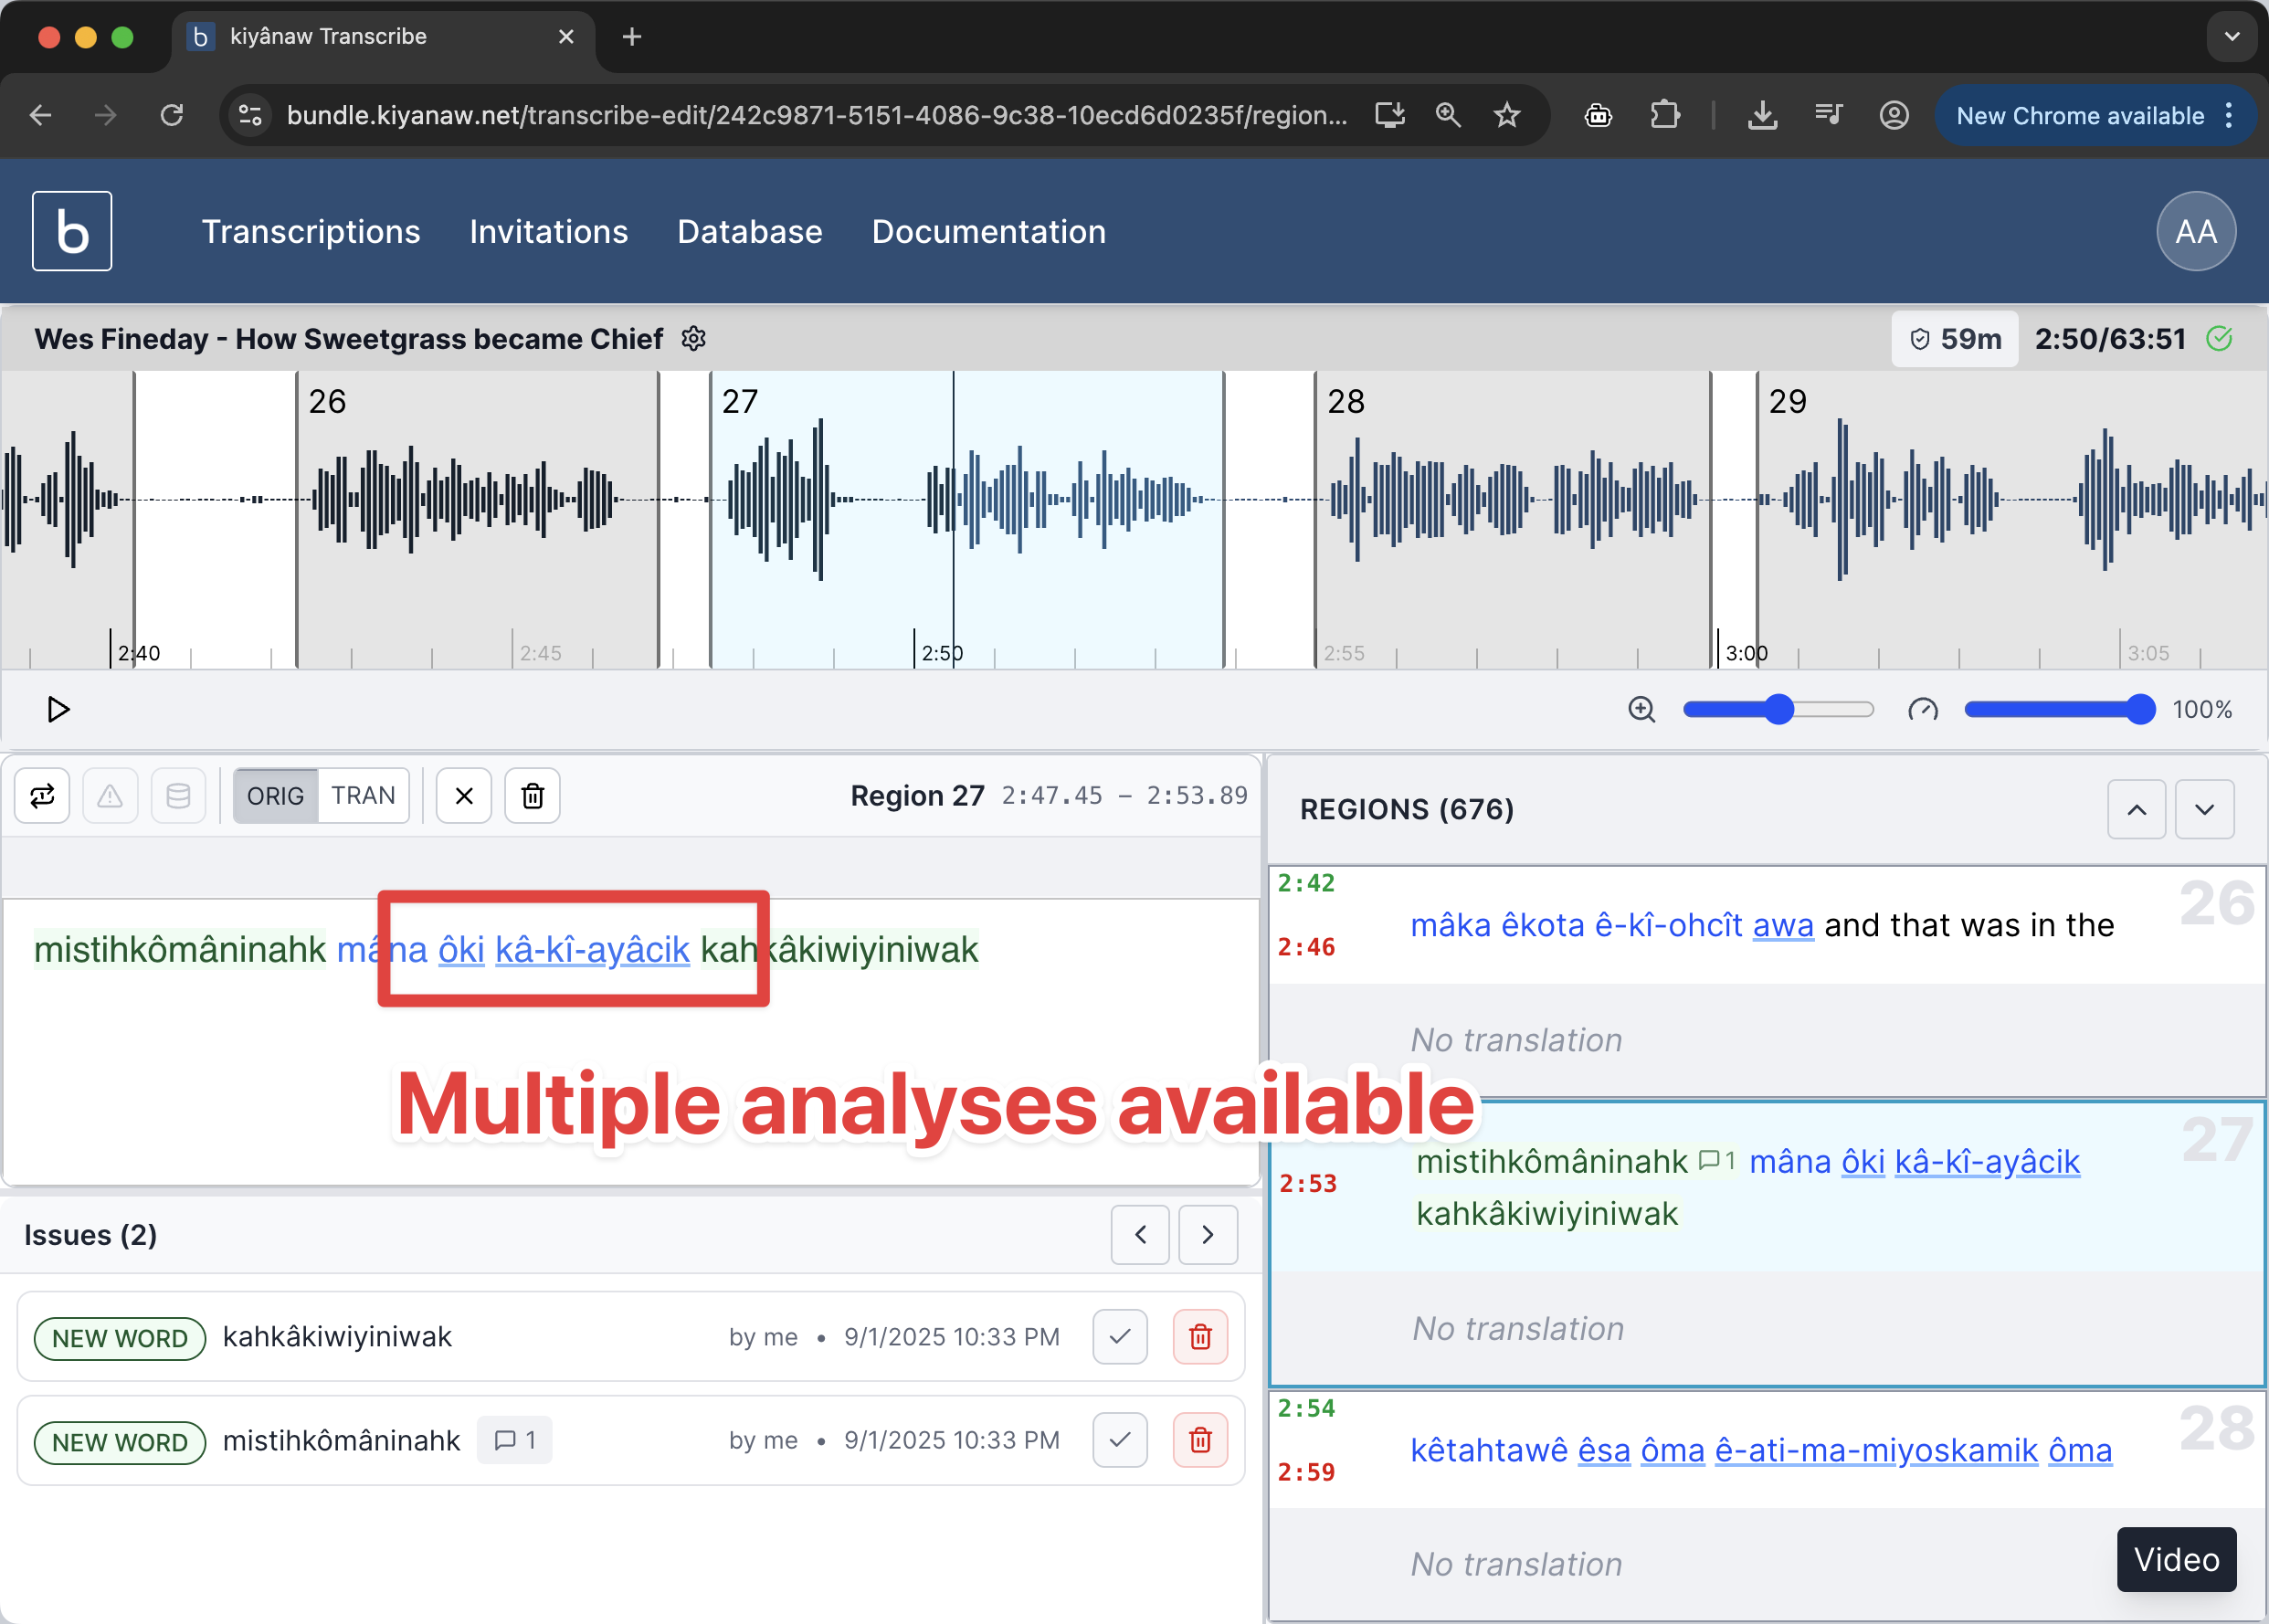2269x1624 pixels.
Task: Adjust the waveform zoom slider
Action: coord(1779,709)
